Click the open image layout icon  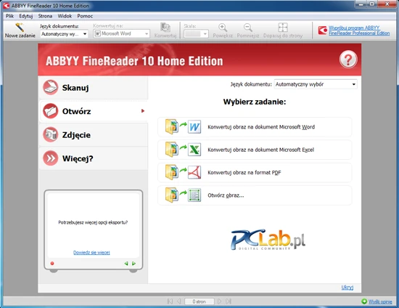pyautogui.click(x=194, y=195)
